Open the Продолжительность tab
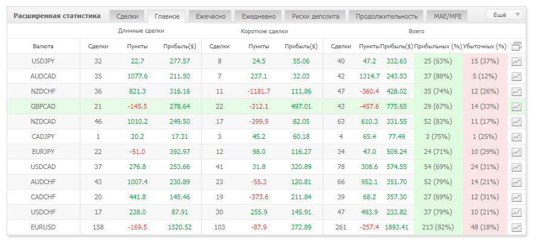Viewport: 551px width, 247px height. point(386,16)
